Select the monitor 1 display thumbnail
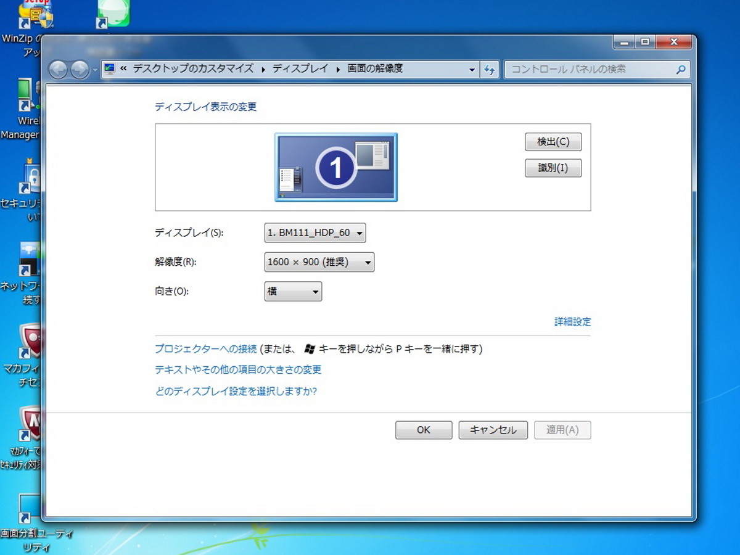 click(x=336, y=167)
